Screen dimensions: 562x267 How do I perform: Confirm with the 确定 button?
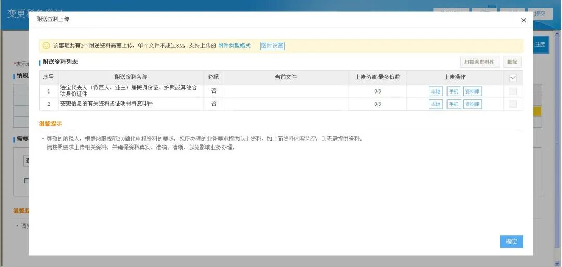(512, 242)
